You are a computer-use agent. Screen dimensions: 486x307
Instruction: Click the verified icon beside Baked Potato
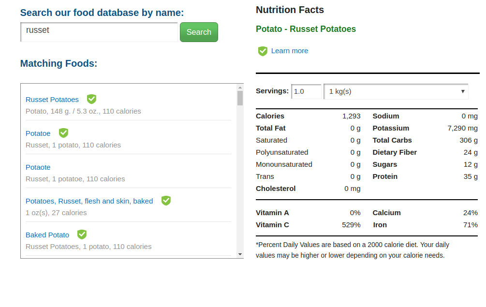pos(82,234)
